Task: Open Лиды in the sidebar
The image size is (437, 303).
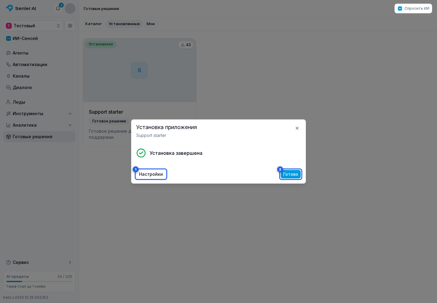Action: pos(39,102)
